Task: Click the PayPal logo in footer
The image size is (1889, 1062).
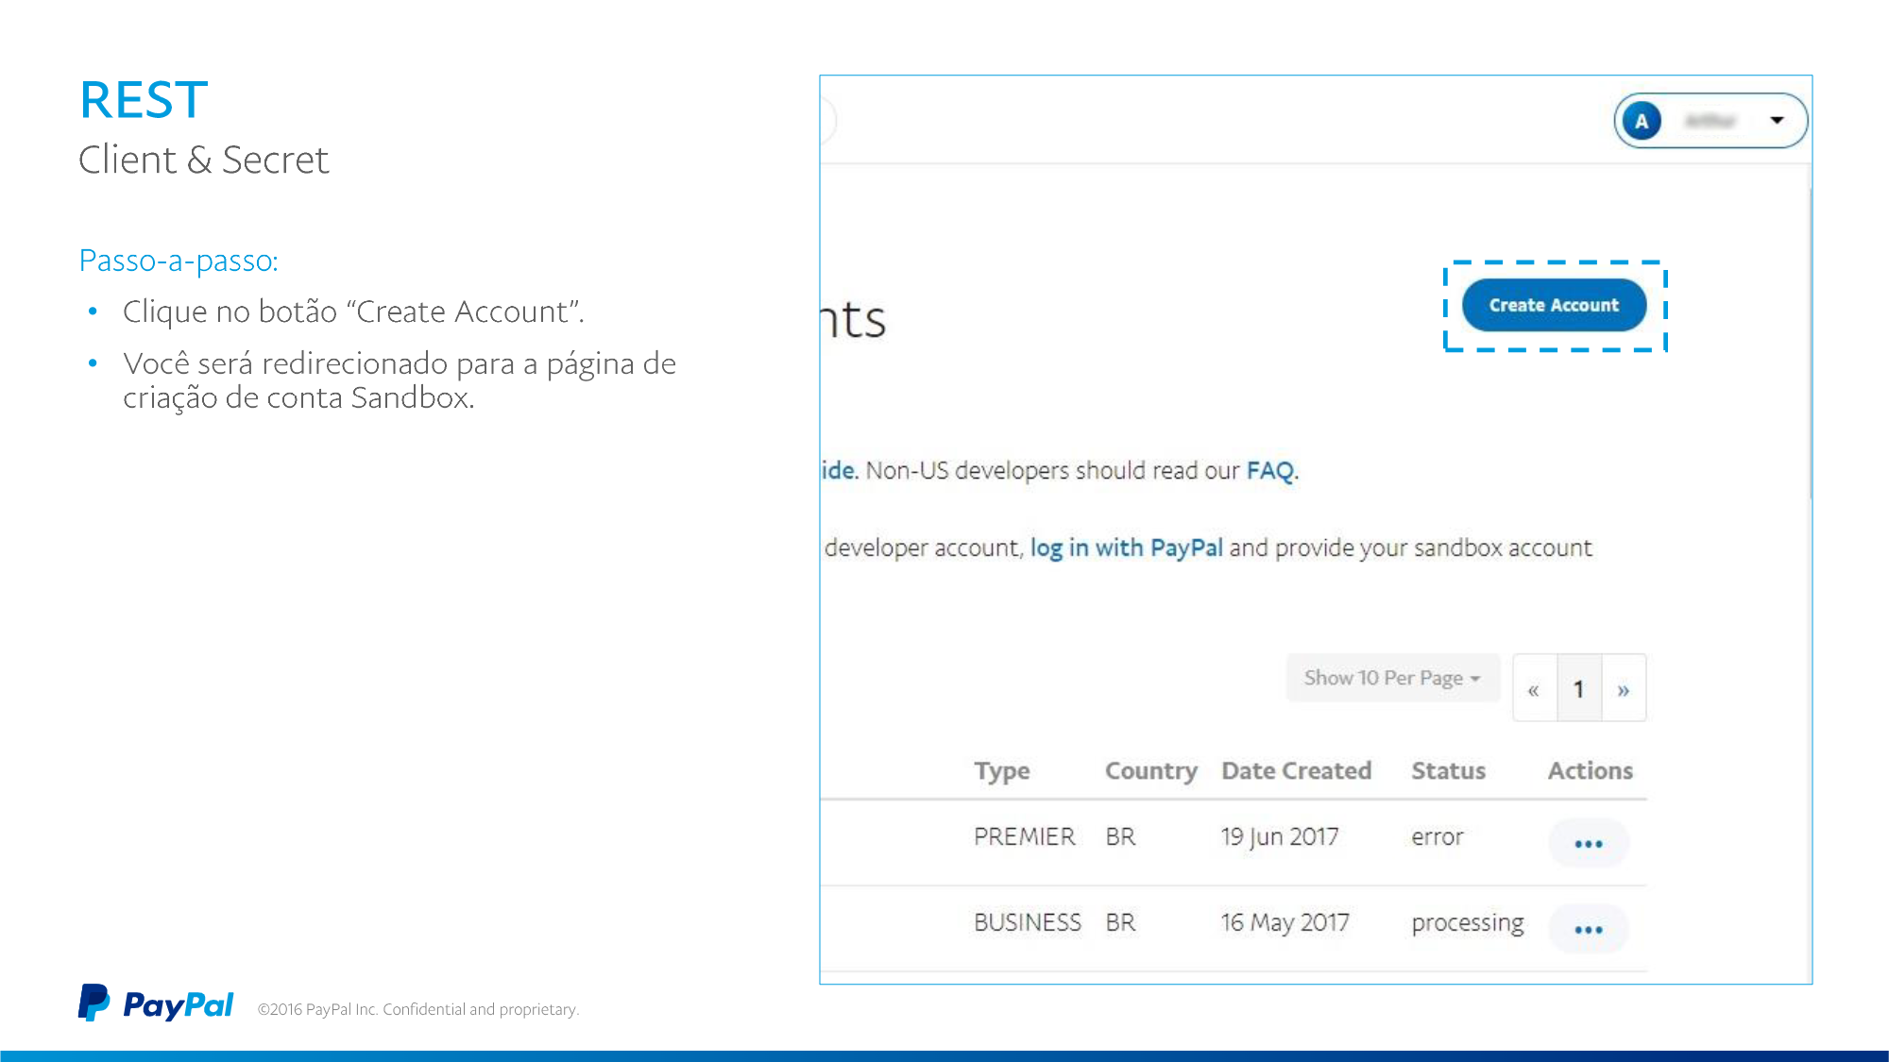Action: (156, 1004)
